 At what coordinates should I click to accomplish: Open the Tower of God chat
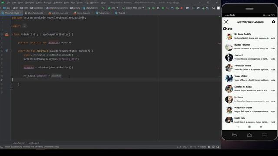pos(249,78)
